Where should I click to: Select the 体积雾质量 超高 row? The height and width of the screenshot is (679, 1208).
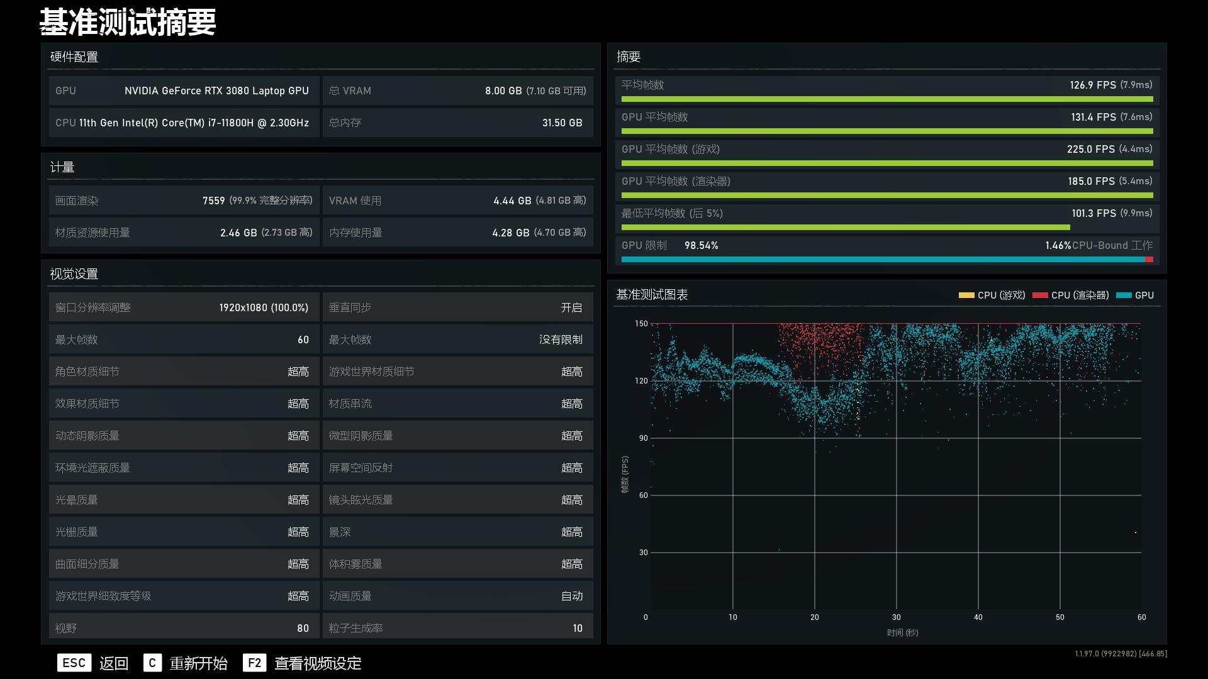(457, 564)
